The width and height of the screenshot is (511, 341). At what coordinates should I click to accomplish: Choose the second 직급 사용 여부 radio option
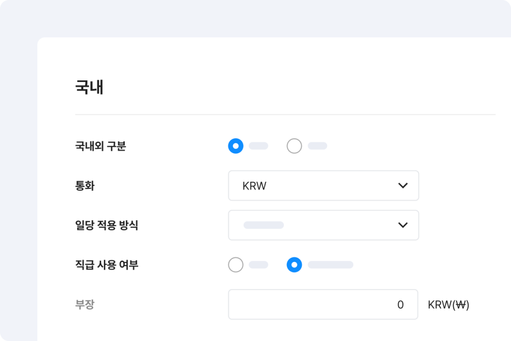(x=294, y=265)
